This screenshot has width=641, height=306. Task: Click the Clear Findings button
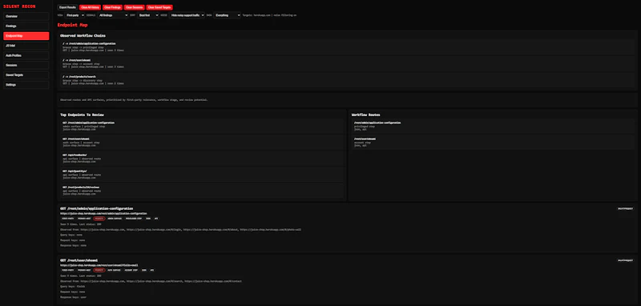click(112, 7)
